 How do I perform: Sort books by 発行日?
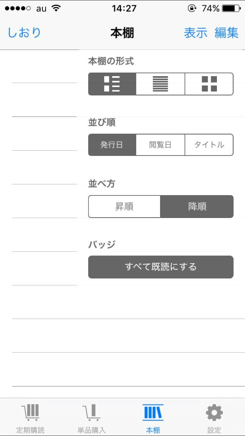pos(112,145)
